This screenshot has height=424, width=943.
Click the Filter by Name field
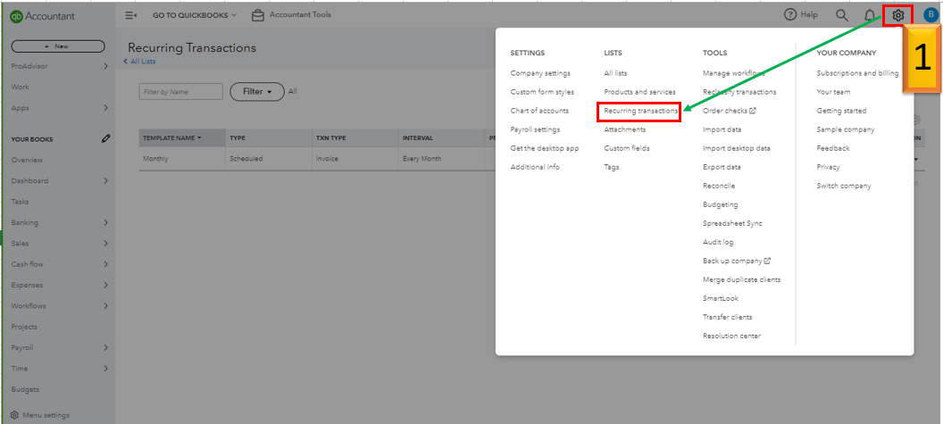click(x=181, y=91)
